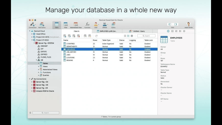Expand the Materialized Views tree node
222x125 pixels.
click(39, 69)
